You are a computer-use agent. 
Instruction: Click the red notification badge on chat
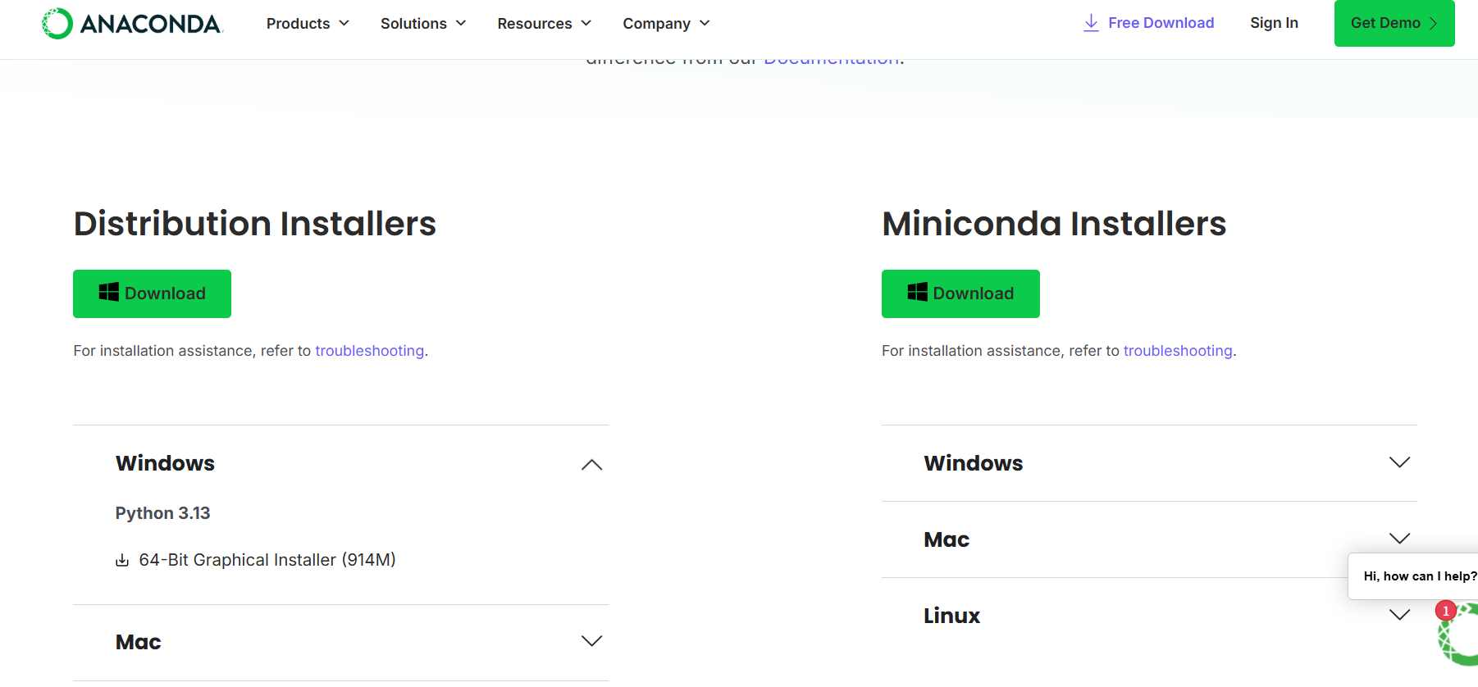coord(1446,611)
